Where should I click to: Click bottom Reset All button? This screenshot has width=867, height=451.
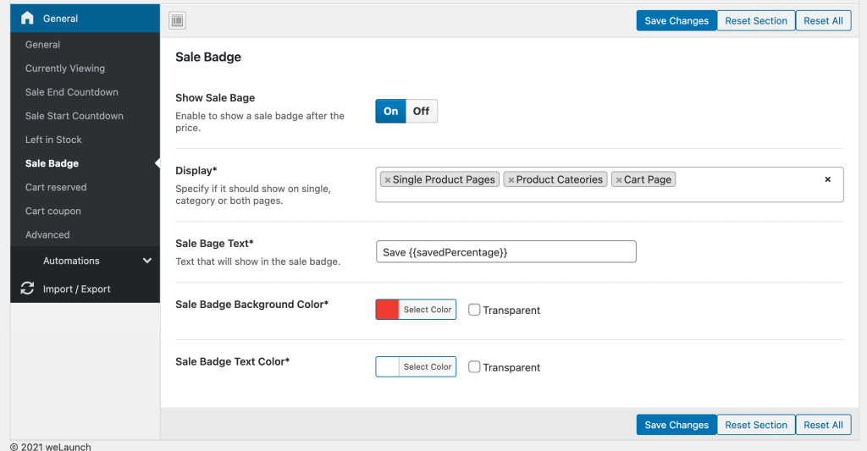pyautogui.click(x=823, y=425)
